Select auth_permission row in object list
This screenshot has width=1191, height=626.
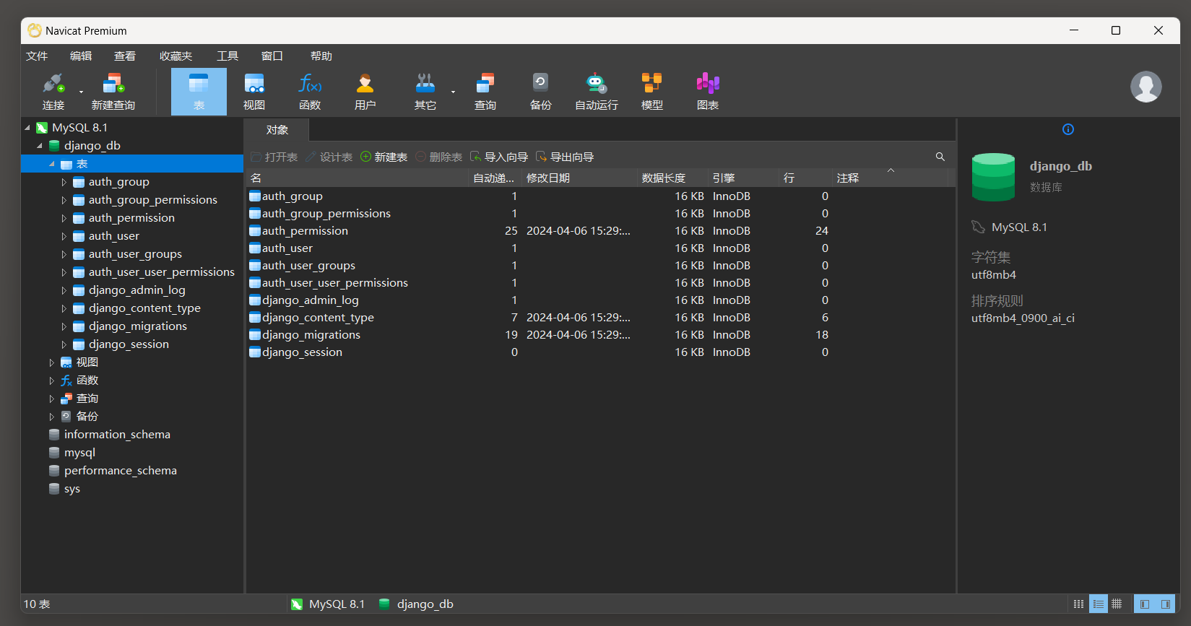point(600,231)
